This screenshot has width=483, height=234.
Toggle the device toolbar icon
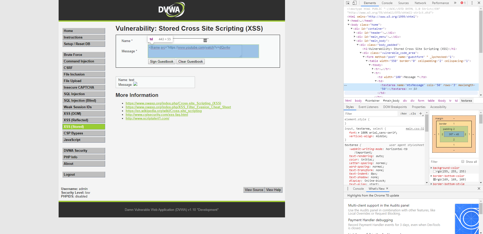[354, 3]
